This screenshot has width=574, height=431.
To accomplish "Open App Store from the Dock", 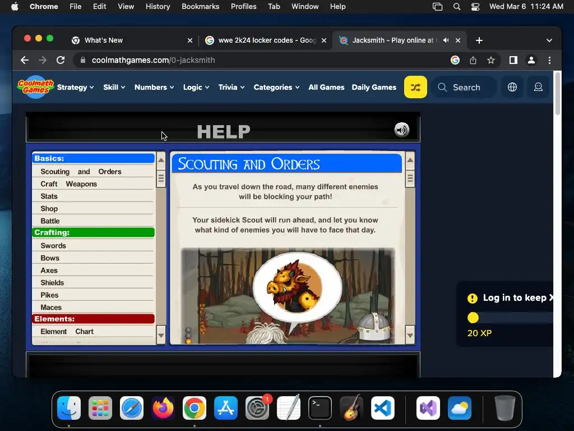I will [x=226, y=408].
